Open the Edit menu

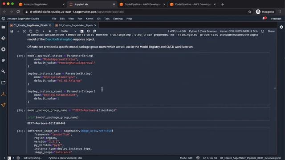[62, 19]
